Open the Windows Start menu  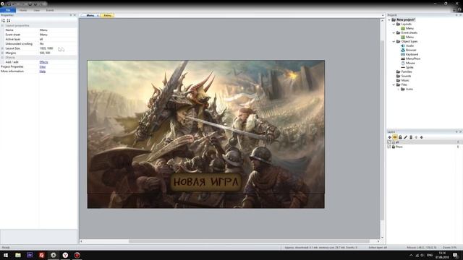coord(6,255)
